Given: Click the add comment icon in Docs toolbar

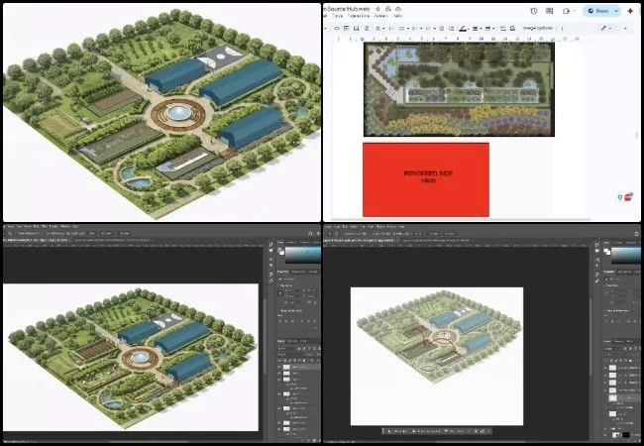Looking at the screenshot, I should pos(346,29).
